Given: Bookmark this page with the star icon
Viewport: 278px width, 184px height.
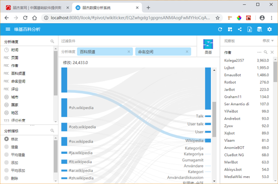Looking at the screenshot, I should 218,18.
